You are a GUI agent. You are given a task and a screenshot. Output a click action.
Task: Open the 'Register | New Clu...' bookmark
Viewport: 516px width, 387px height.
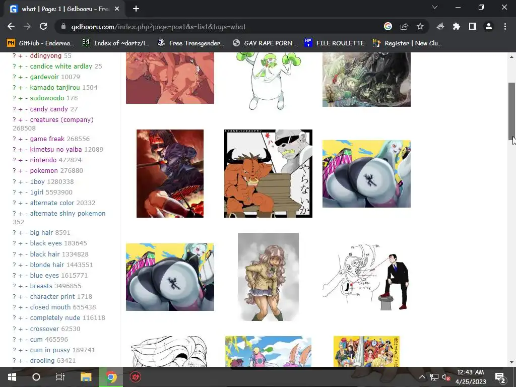[x=407, y=43]
